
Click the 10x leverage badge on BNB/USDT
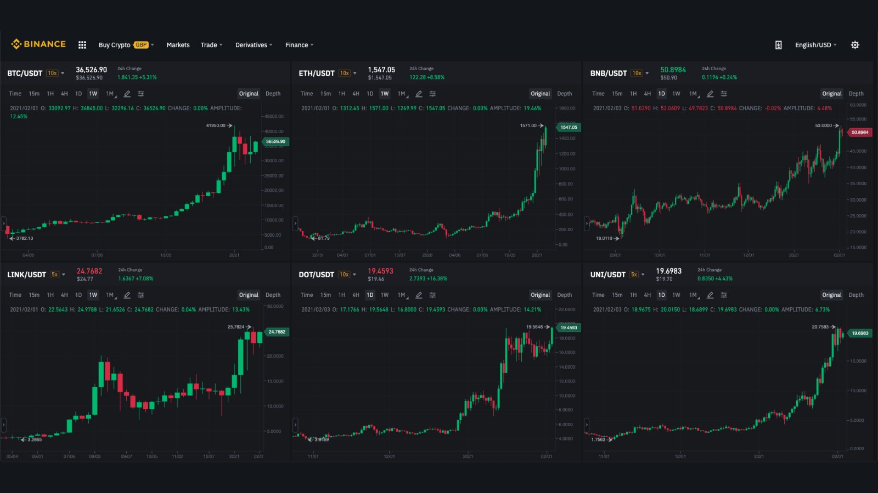coord(637,73)
